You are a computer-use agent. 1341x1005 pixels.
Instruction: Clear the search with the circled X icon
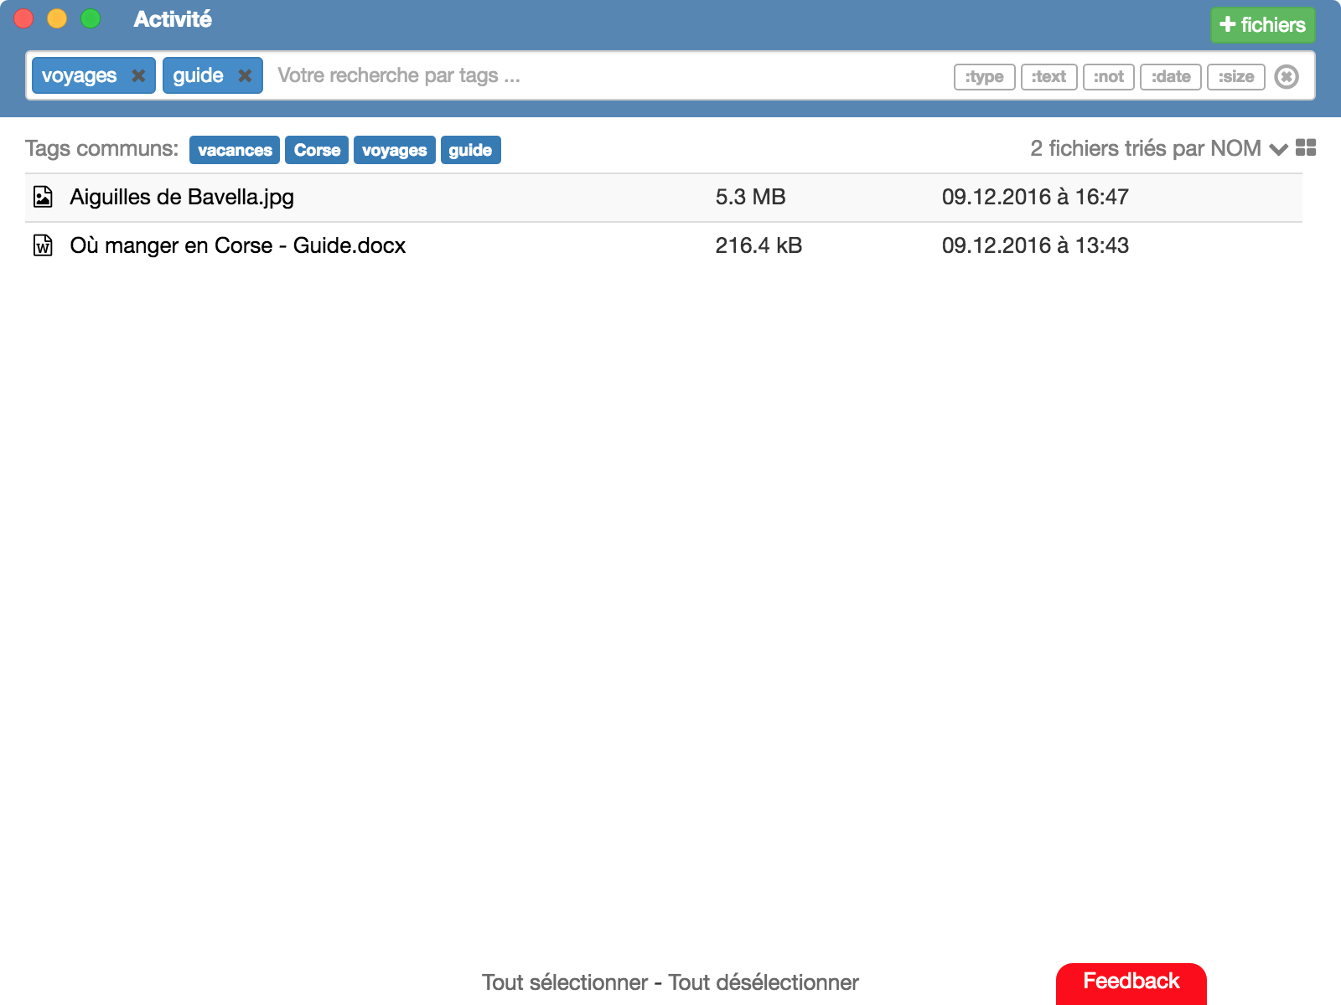pos(1287,76)
